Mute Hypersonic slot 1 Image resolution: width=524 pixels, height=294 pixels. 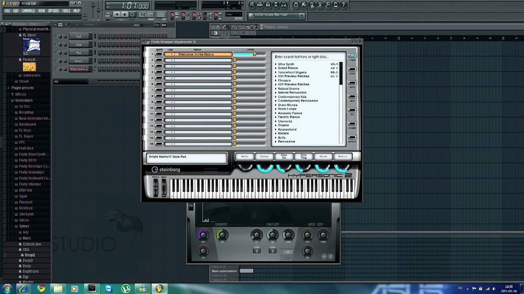tap(158, 54)
